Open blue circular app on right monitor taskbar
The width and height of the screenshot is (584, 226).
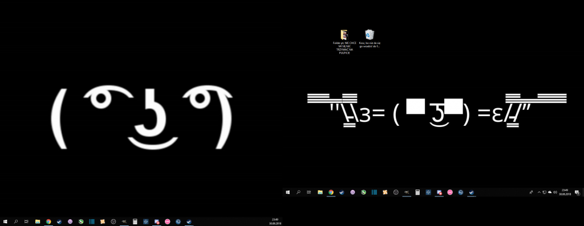click(461, 192)
